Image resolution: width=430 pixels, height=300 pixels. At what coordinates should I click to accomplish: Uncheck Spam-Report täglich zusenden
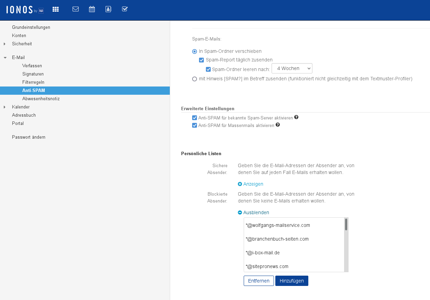201,60
